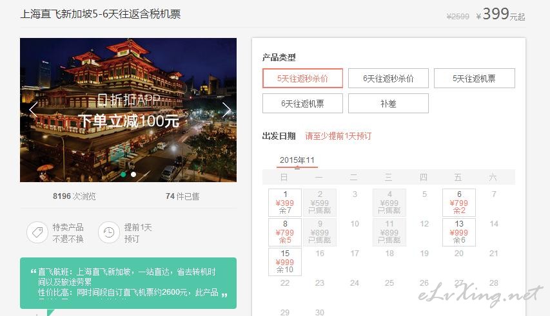The image size is (550, 316).
Task: Click sold-out date 11 at ¥899
Action: (389, 232)
